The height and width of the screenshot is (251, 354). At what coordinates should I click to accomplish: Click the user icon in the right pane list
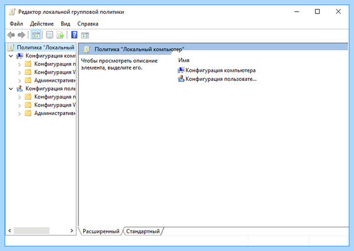pyautogui.click(x=181, y=79)
